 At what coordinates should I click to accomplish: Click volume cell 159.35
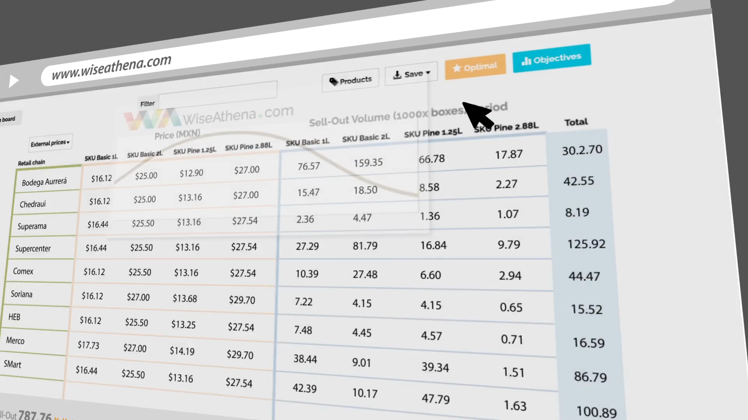tap(368, 163)
